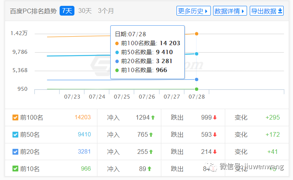Click red down arrow beside 214
This screenshot has height=180, width=293.
[215, 152]
